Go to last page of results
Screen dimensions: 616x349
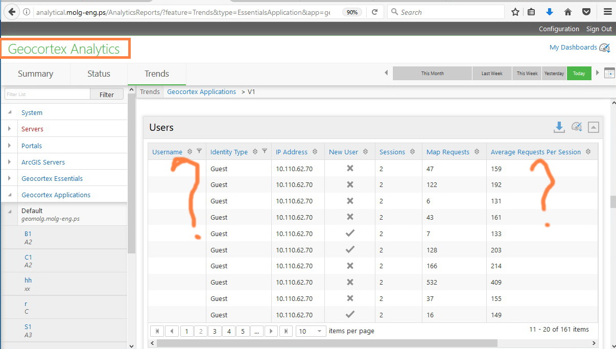(286, 331)
